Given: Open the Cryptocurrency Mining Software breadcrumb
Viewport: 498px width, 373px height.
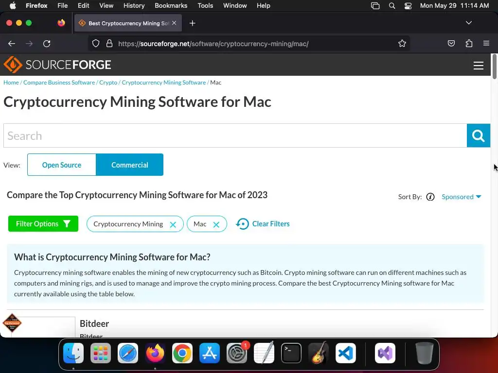Looking at the screenshot, I should point(164,83).
